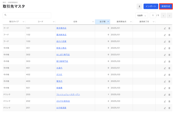The width and height of the screenshot is (176, 114).
Task: Delete row 403 with trash icon
Action: (x=169, y=81)
